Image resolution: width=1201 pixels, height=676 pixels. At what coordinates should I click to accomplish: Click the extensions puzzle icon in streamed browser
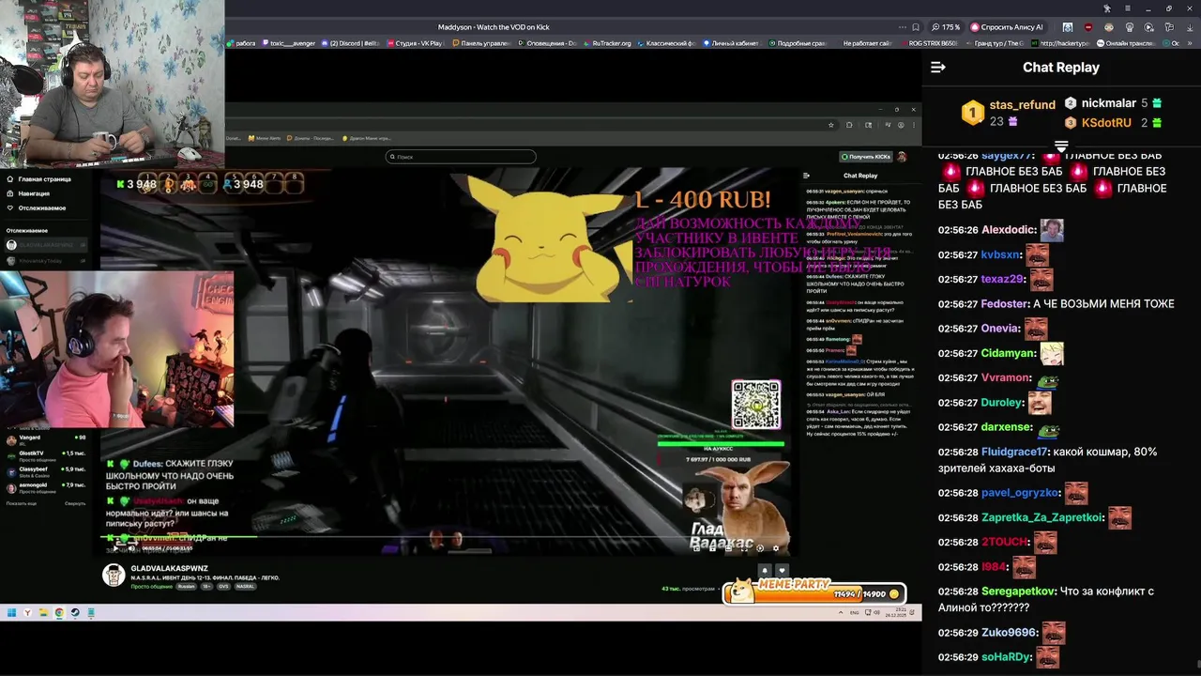click(x=849, y=125)
